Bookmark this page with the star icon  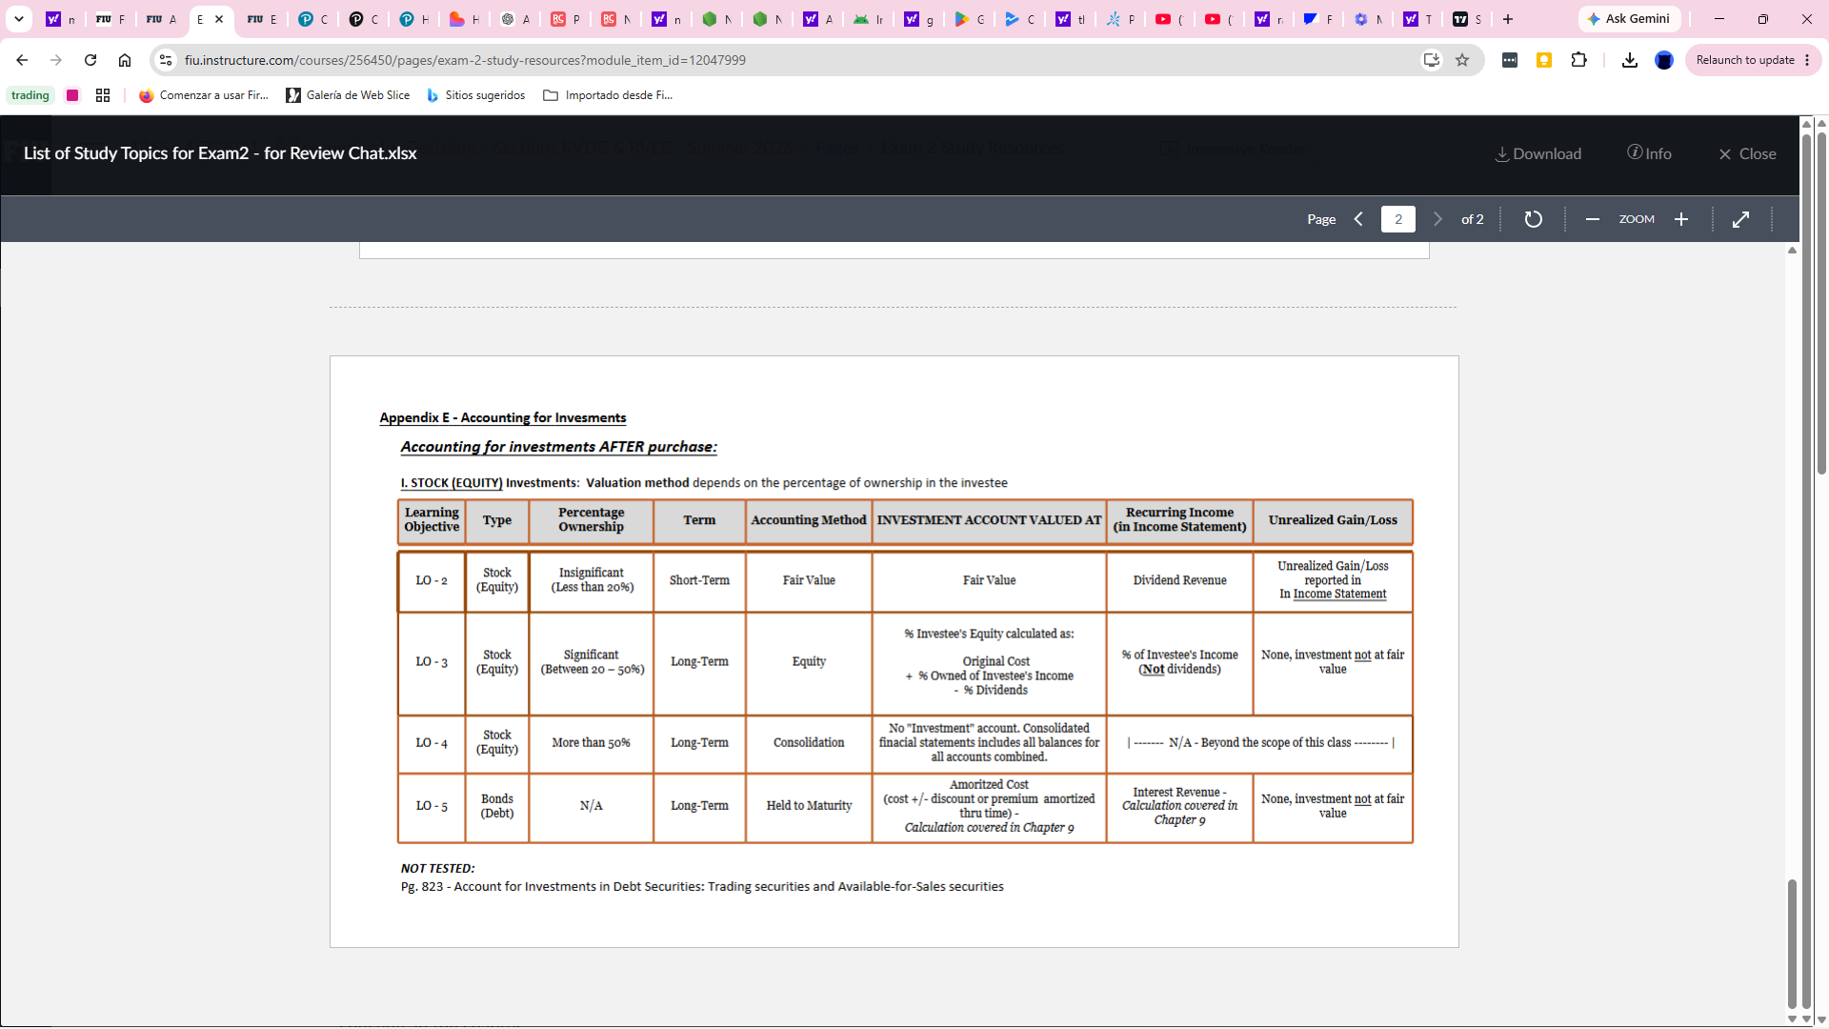pyautogui.click(x=1462, y=60)
